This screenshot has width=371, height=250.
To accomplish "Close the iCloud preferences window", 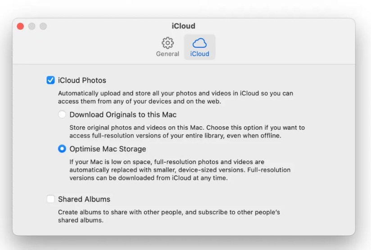I will pyautogui.click(x=20, y=26).
